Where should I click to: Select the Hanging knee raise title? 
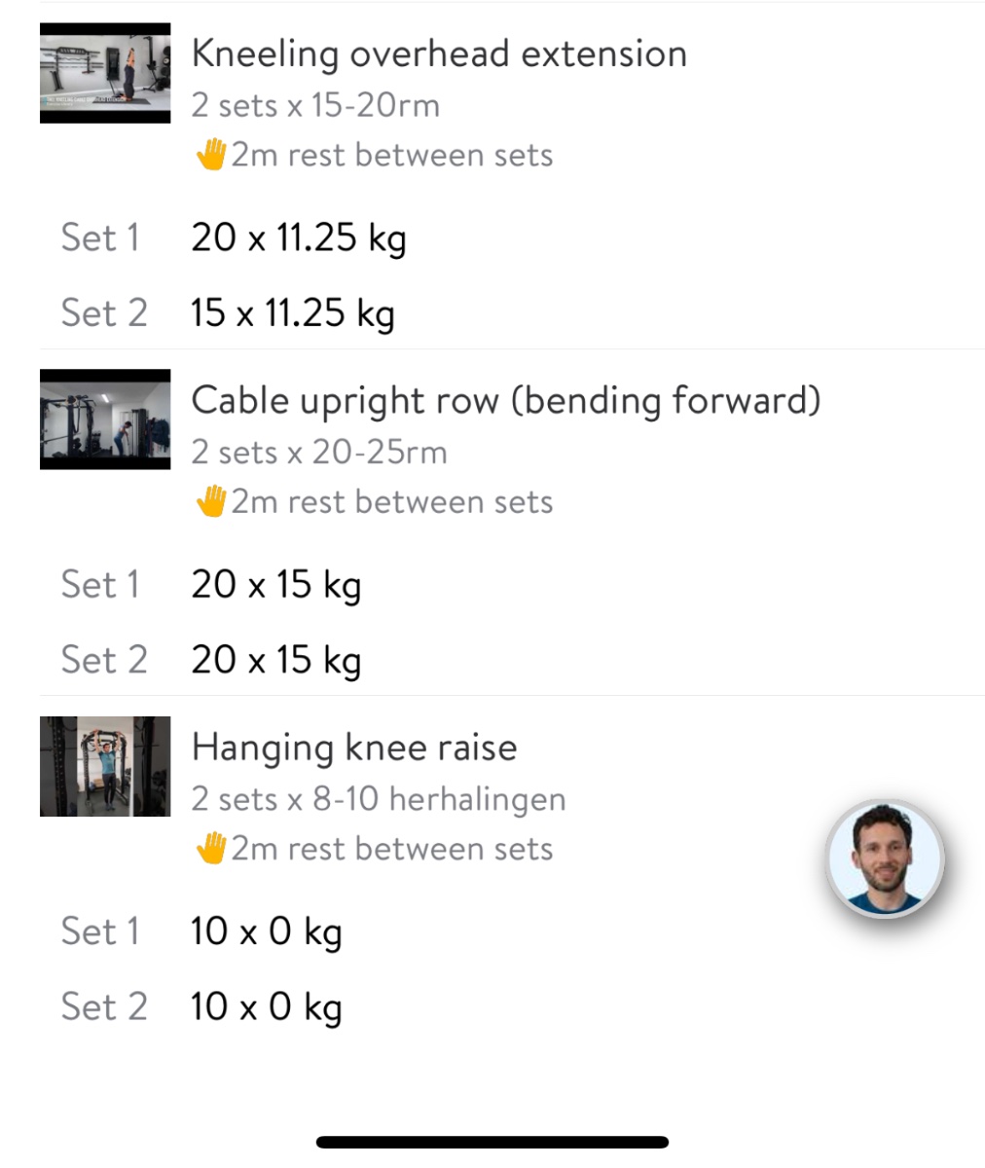pyautogui.click(x=354, y=748)
